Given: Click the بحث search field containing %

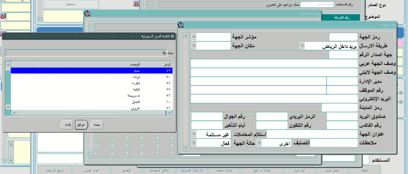Looking at the screenshot, I should [86, 53].
